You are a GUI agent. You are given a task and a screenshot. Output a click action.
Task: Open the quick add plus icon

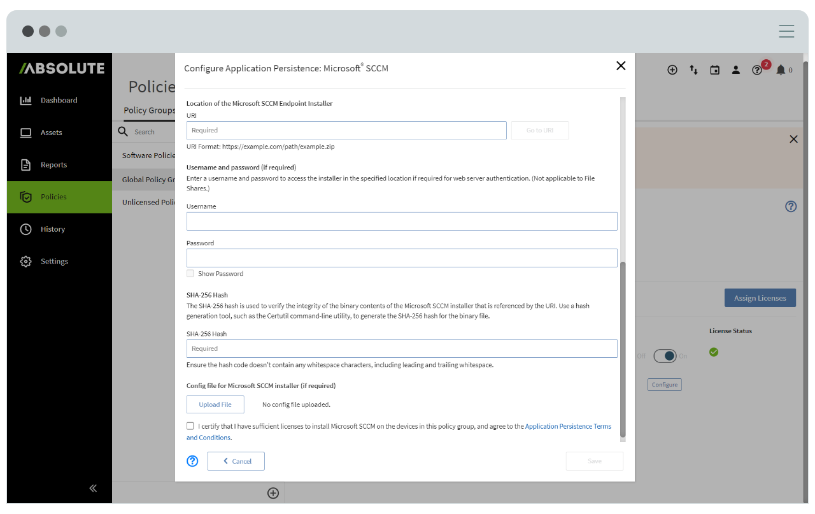pyautogui.click(x=672, y=70)
